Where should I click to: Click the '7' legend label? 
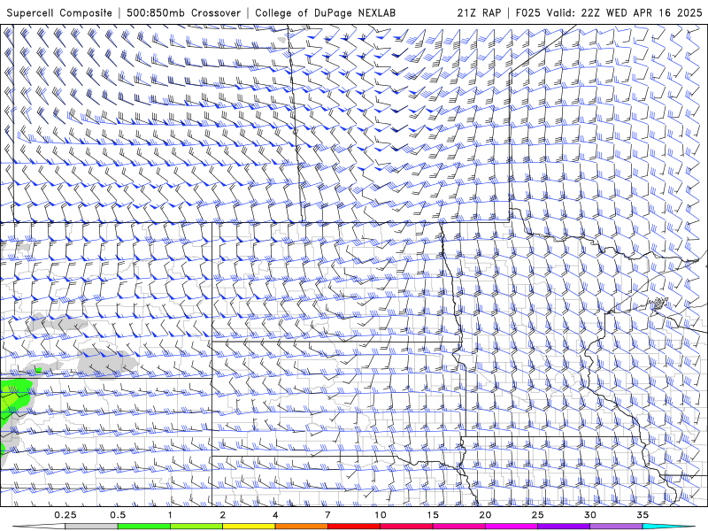coord(327,515)
